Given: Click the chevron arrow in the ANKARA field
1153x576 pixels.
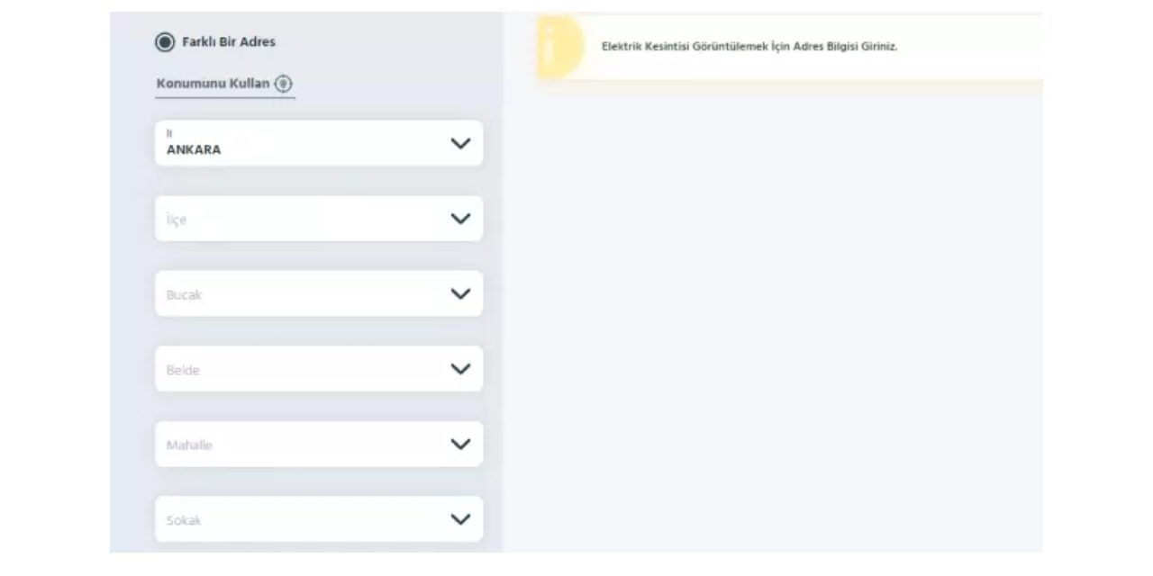Looking at the screenshot, I should pos(460,143).
